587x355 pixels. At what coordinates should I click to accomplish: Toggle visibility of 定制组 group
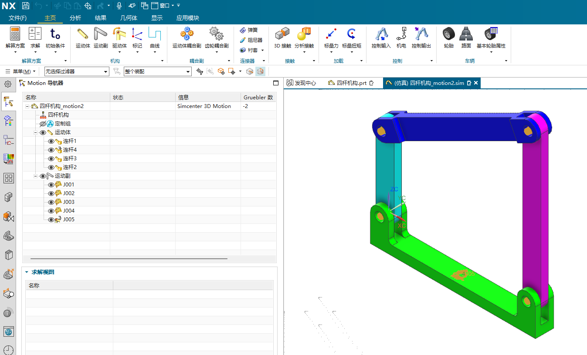(43, 124)
